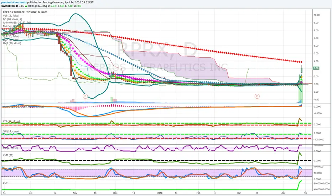Image resolution: width=332 pixels, height=196 pixels.
Task: Click the 800000000.0000 PVT axis value
Action: [322, 183]
